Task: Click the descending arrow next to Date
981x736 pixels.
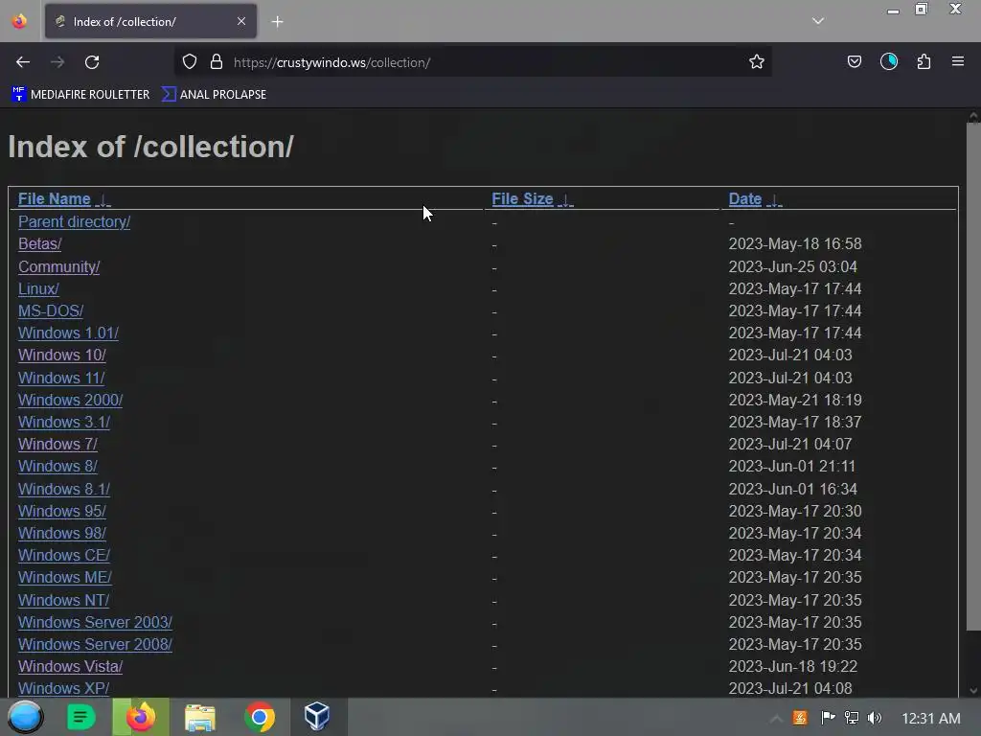Action: [774, 200]
